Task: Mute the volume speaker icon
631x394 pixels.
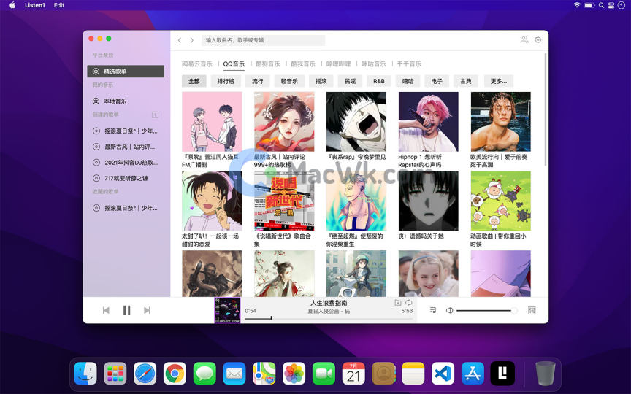Action: tap(449, 310)
